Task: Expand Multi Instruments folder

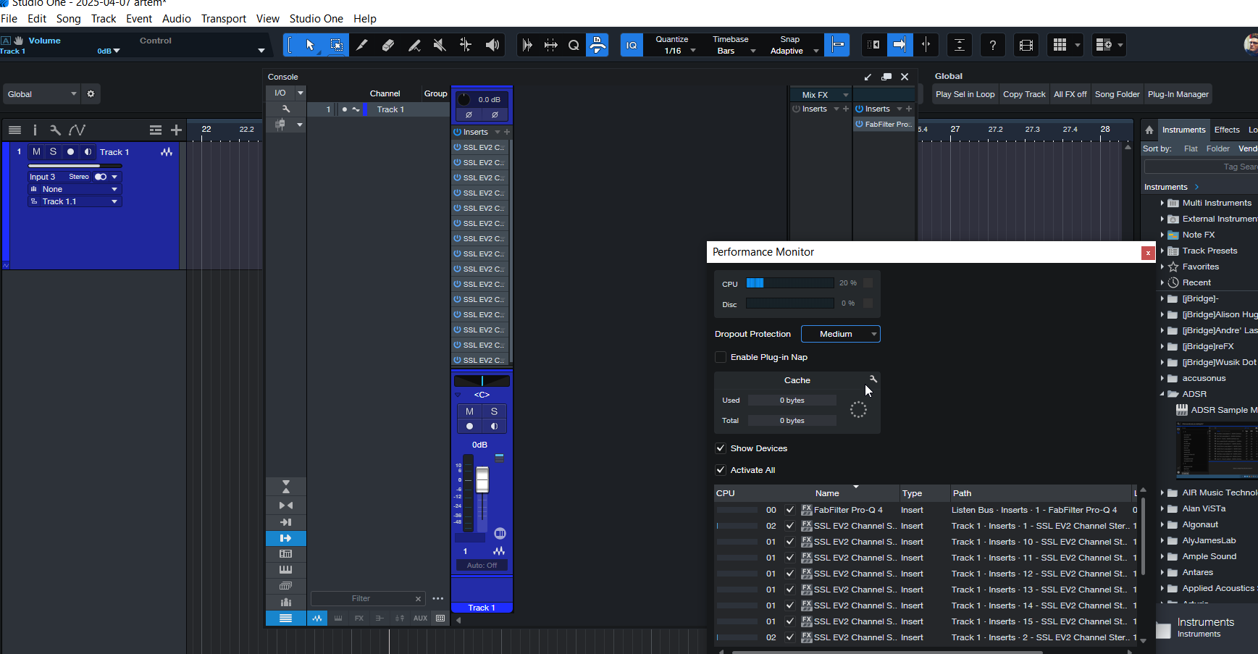Action: coord(1162,203)
